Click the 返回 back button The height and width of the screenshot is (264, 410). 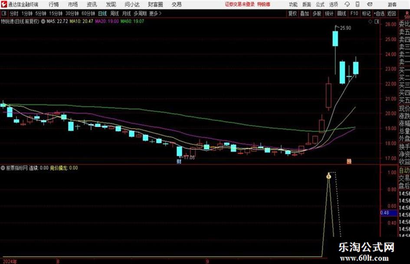pos(391,13)
